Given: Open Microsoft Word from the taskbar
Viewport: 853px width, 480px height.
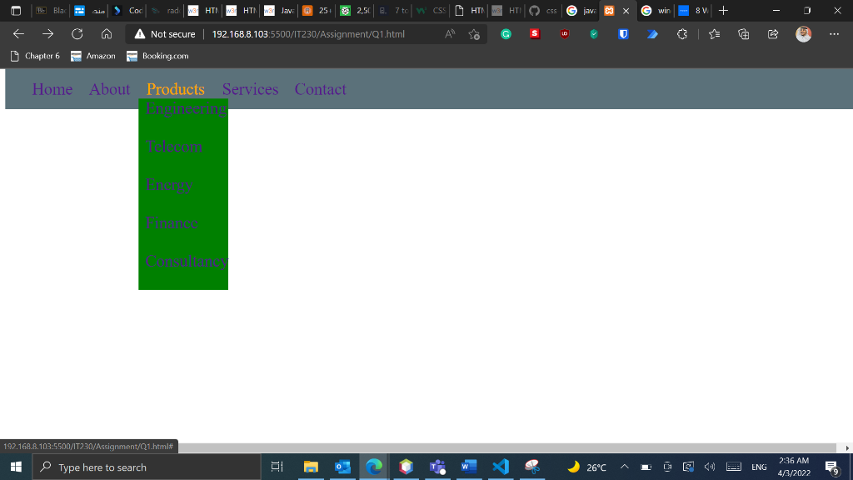Looking at the screenshot, I should [469, 467].
